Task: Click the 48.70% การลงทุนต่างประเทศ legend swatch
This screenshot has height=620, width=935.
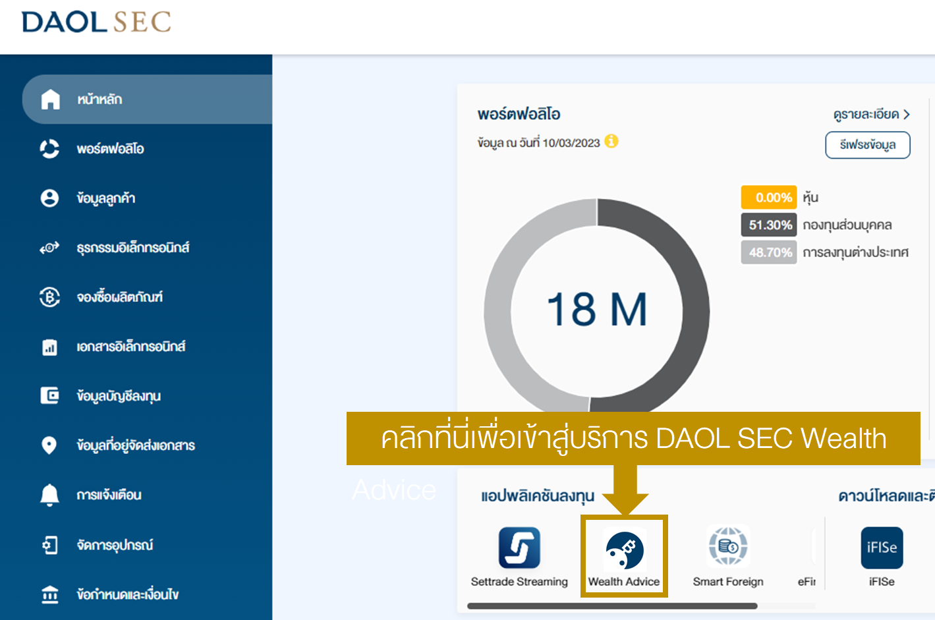Action: tap(769, 252)
